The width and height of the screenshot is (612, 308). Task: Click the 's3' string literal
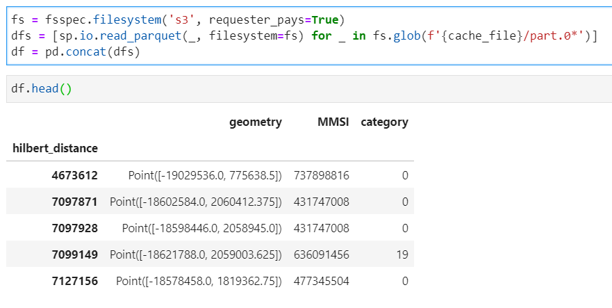[181, 19]
